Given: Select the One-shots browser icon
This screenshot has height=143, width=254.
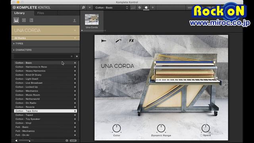Looking at the screenshot, I should point(31,20).
